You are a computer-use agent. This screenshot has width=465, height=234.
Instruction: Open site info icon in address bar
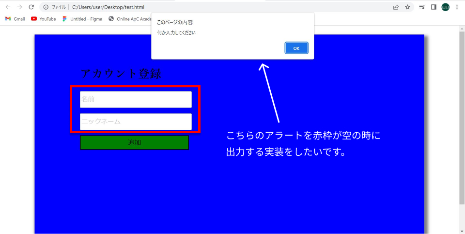[46, 7]
